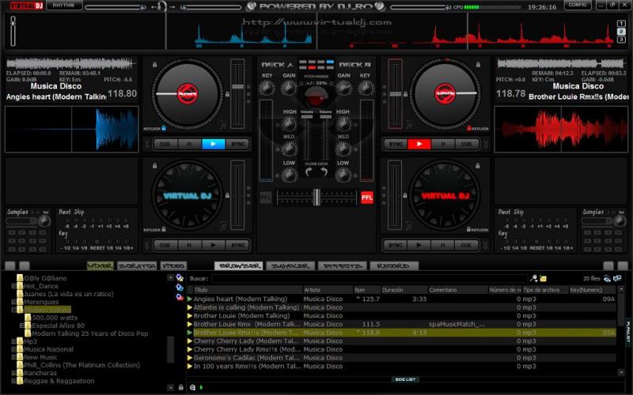
Task: Pause the Angies heart deck
Action: pyautogui.click(x=189, y=144)
